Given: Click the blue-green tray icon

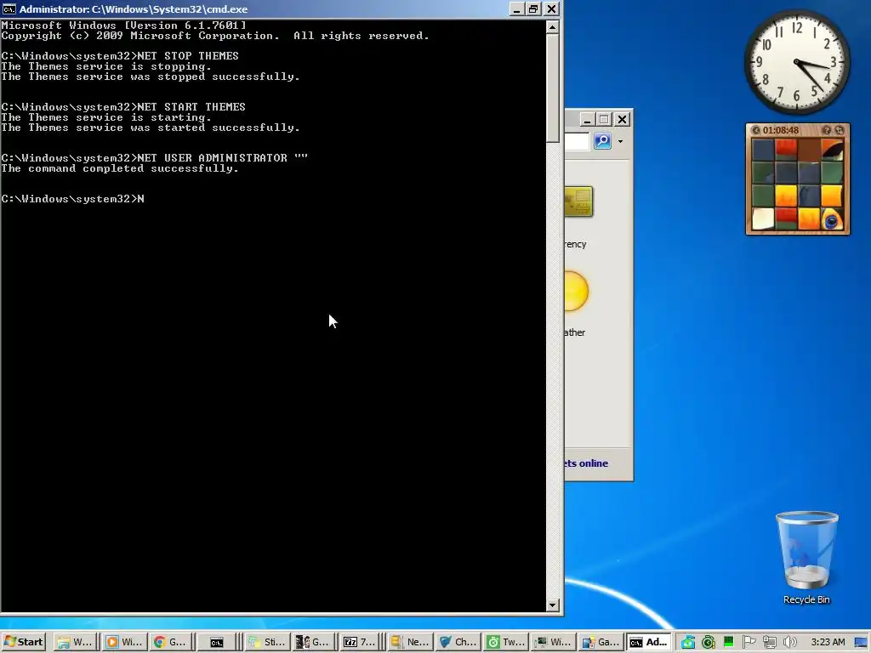Looking at the screenshot, I should click(687, 643).
